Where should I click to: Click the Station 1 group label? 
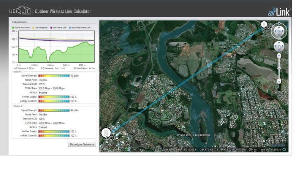tap(18, 71)
